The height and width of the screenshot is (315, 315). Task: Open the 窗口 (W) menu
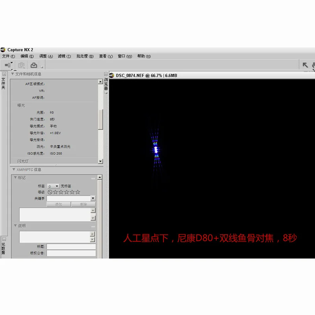pos(125,56)
